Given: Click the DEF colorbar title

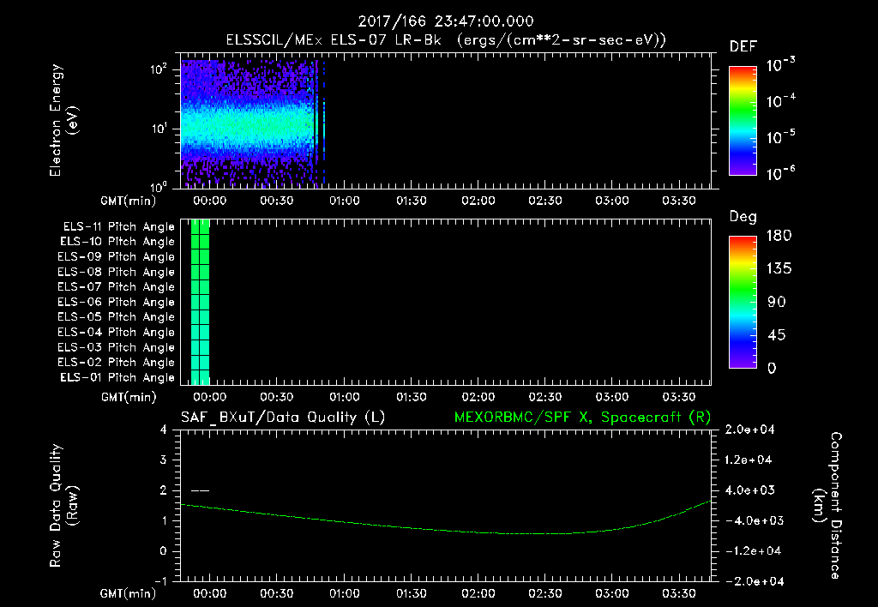Looking at the screenshot, I should click(743, 46).
